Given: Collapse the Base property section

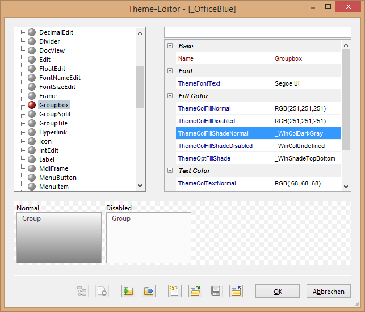Looking at the screenshot, I should (170, 46).
